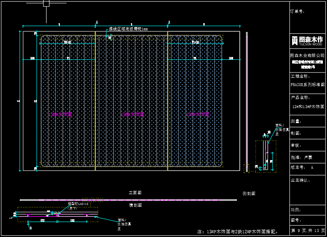The image size is (327, 237).
Task: Click the 版本号 A version field
Action: pos(307,168)
